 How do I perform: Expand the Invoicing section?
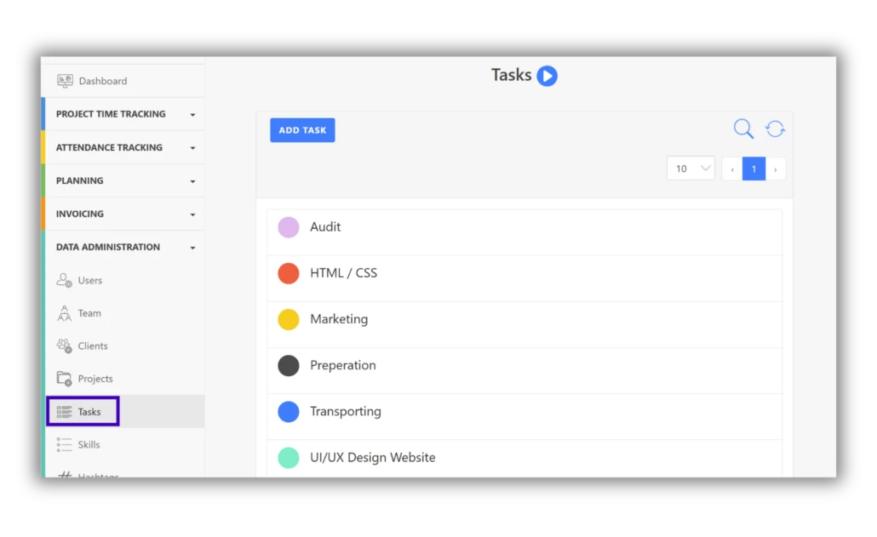(x=123, y=214)
